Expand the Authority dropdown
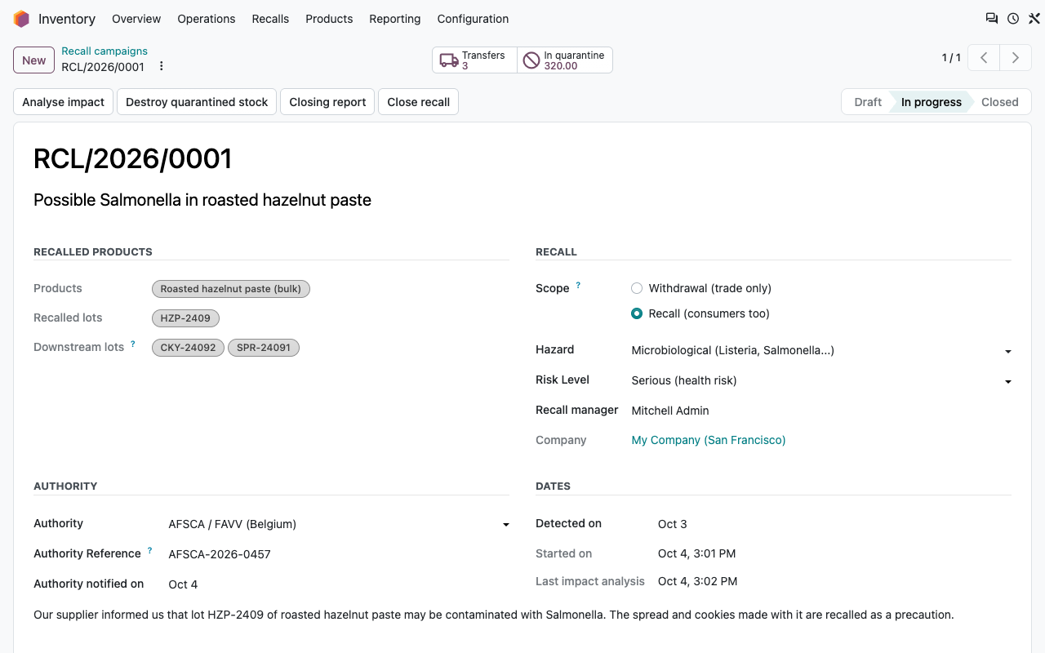Viewport: 1045px width, 653px height. coord(505,525)
